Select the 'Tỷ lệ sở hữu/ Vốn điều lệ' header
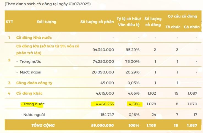This screenshot has width=203, height=133. pyautogui.click(x=129, y=22)
